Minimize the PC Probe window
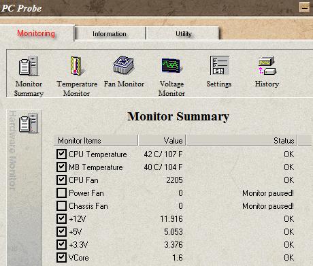 tap(305, 8)
